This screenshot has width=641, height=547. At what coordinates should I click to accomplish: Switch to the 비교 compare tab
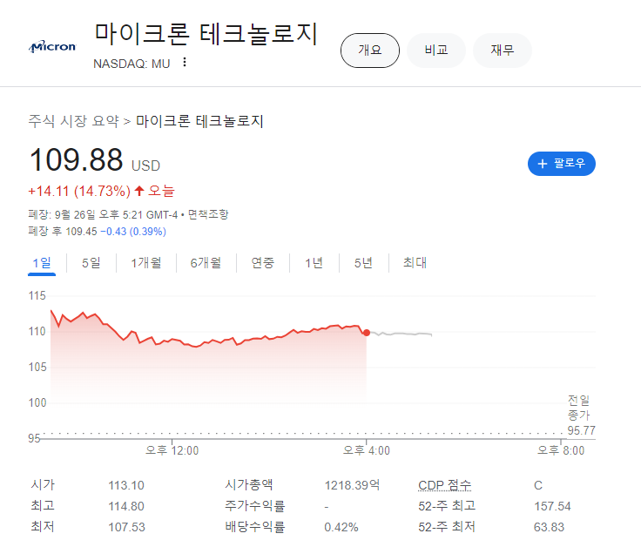[436, 51]
